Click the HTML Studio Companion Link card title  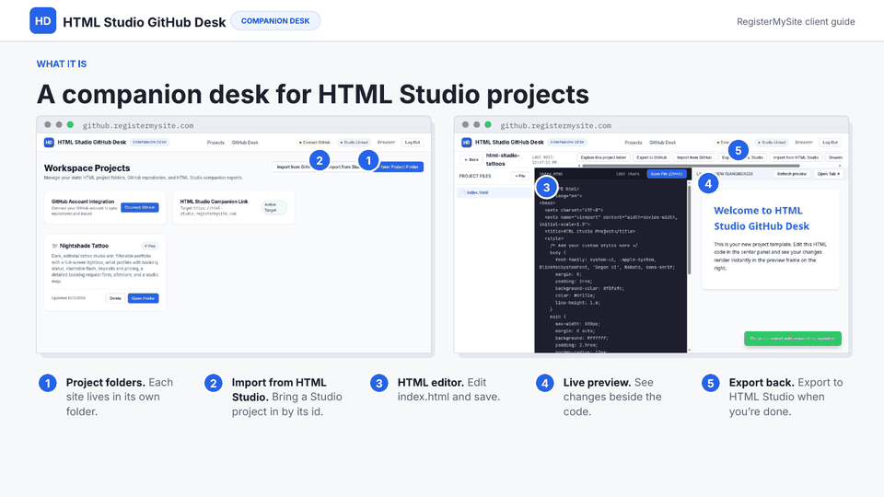tap(214, 202)
